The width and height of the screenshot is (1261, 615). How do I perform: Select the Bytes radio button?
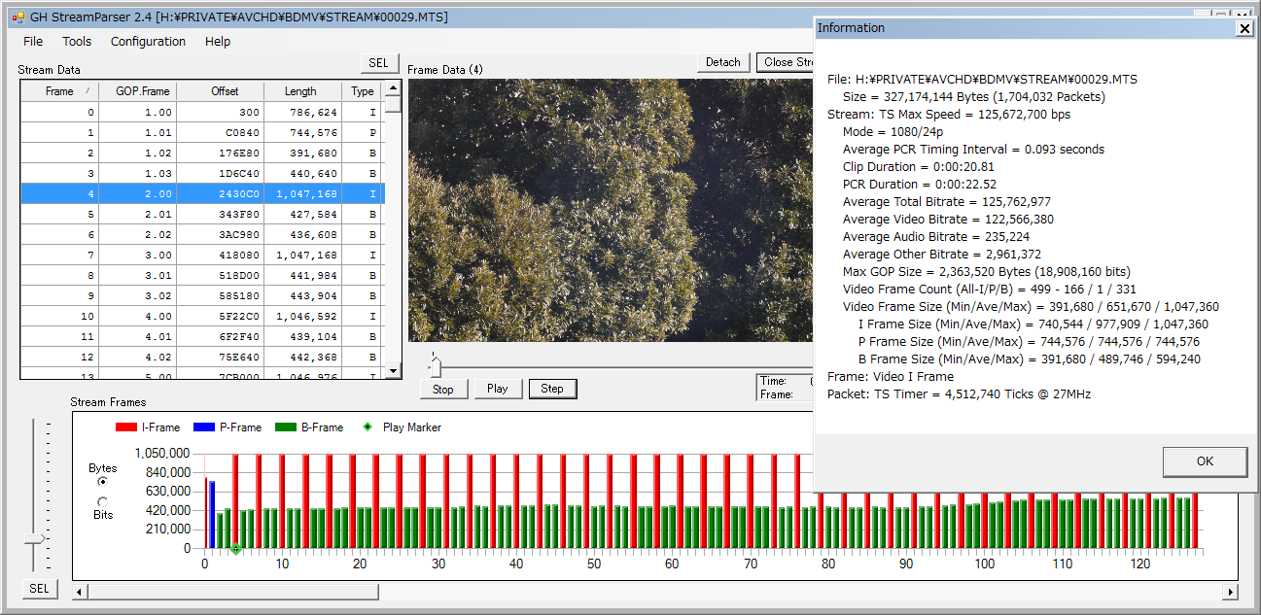(x=103, y=481)
